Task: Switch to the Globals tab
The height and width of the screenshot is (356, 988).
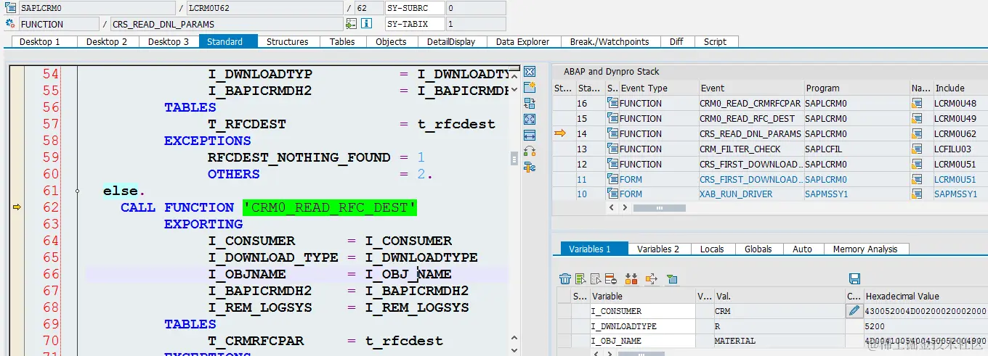Action: [x=758, y=249]
